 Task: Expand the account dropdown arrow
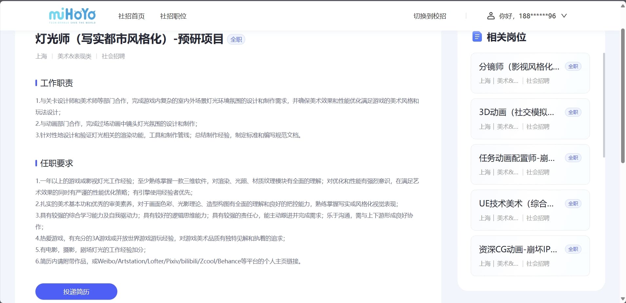564,16
